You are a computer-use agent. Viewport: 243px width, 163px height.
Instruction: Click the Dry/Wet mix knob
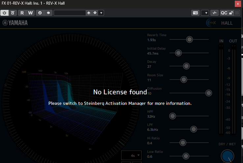tap(228, 156)
